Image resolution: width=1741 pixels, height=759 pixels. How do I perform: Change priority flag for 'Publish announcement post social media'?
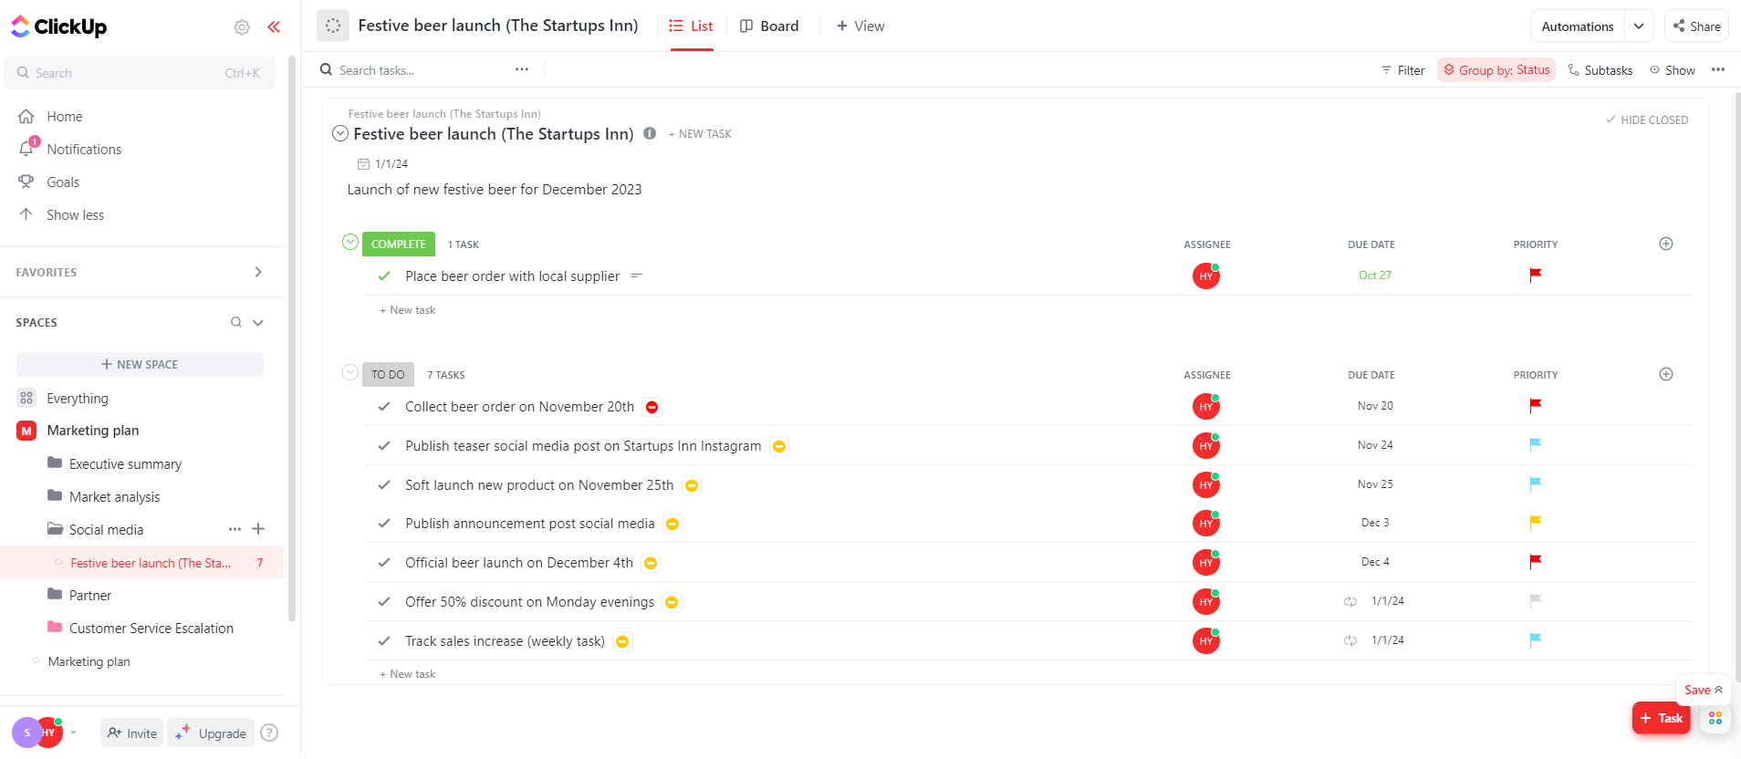click(1536, 523)
